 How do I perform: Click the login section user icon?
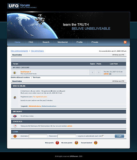click(15, 136)
